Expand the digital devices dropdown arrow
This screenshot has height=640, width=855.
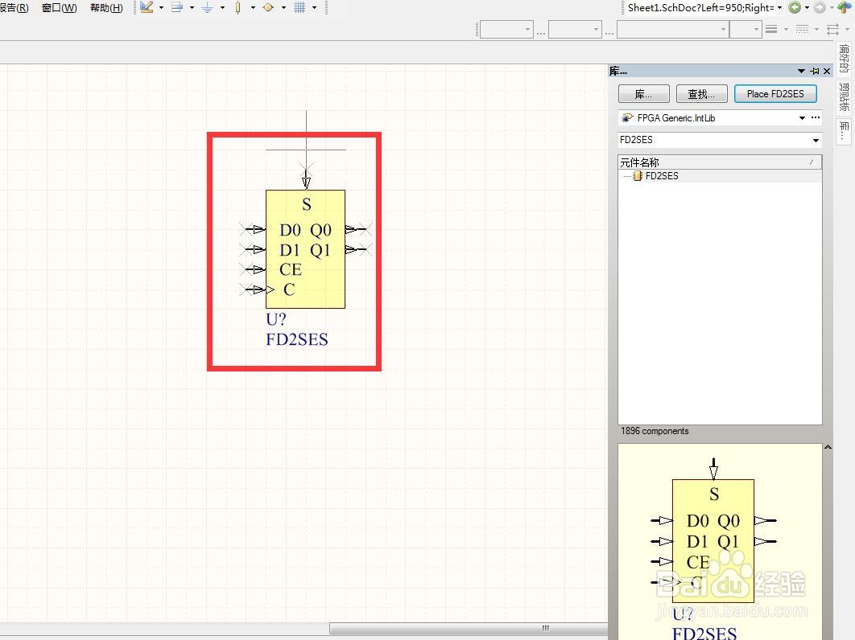pyautogui.click(x=253, y=7)
